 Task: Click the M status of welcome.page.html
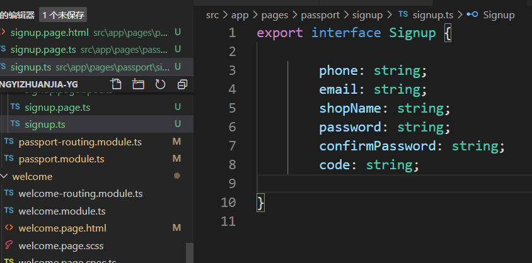point(176,228)
